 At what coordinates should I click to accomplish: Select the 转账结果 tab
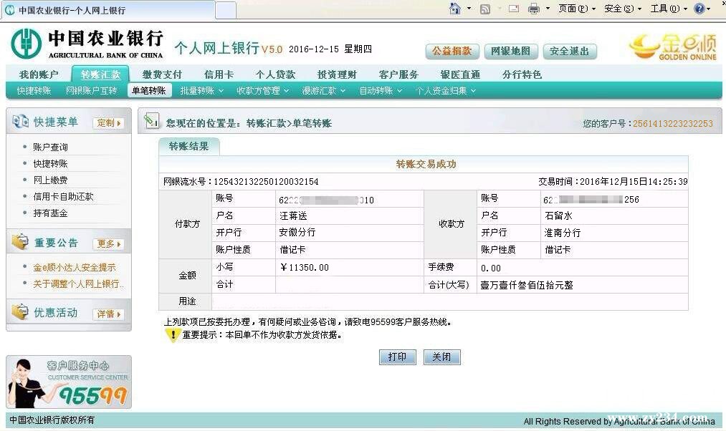click(189, 147)
